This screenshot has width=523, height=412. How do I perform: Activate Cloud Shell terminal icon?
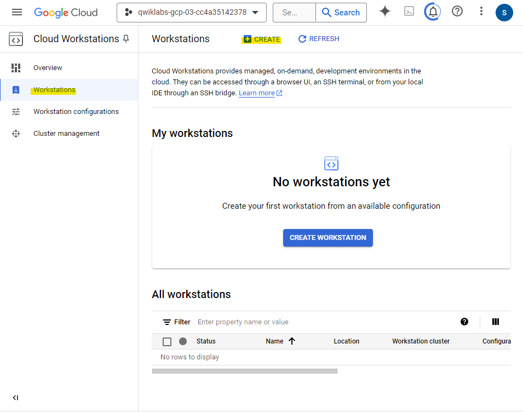pos(409,12)
